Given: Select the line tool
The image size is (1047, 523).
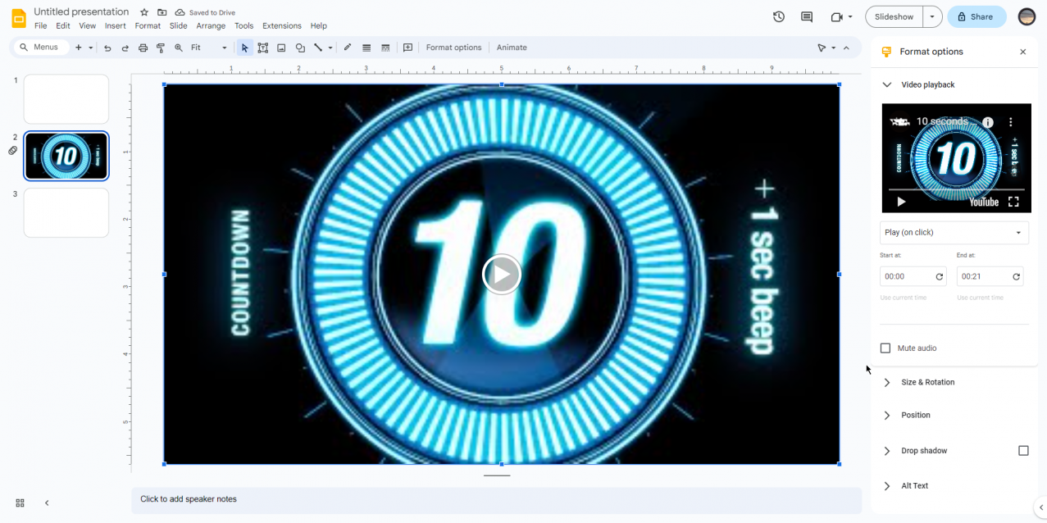Looking at the screenshot, I should click(318, 48).
